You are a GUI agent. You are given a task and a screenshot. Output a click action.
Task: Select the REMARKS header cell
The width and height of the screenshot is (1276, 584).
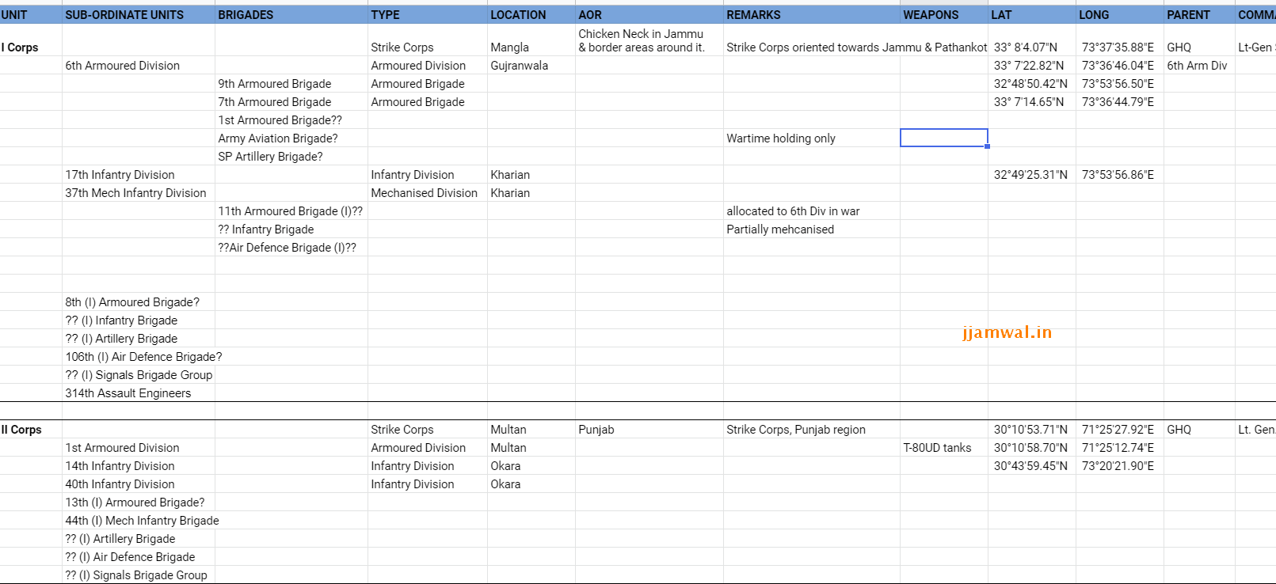click(812, 15)
